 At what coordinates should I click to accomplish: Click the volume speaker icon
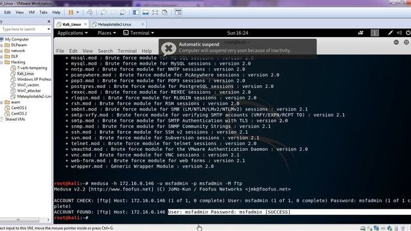point(399,33)
